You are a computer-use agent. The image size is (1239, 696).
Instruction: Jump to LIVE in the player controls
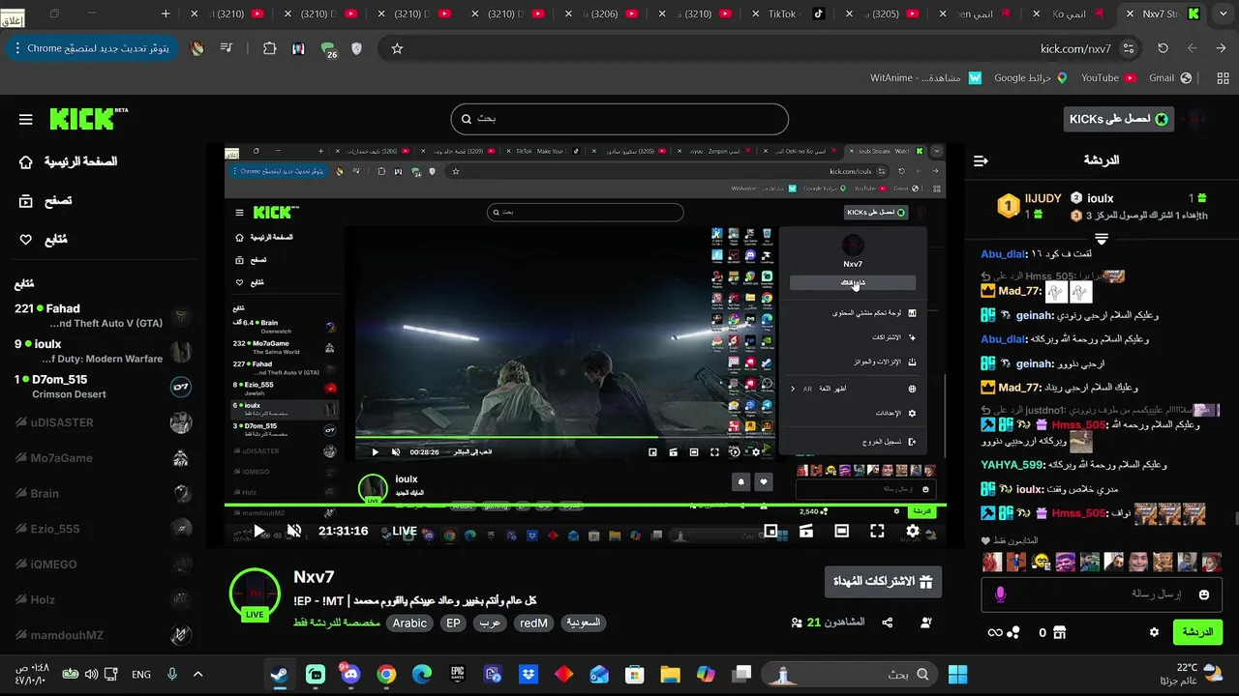click(x=405, y=531)
